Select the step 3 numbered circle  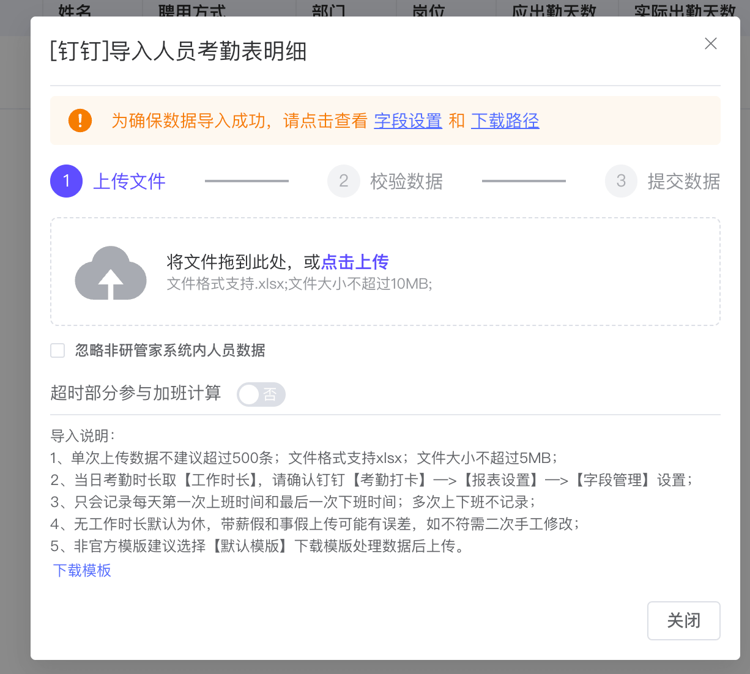(621, 181)
